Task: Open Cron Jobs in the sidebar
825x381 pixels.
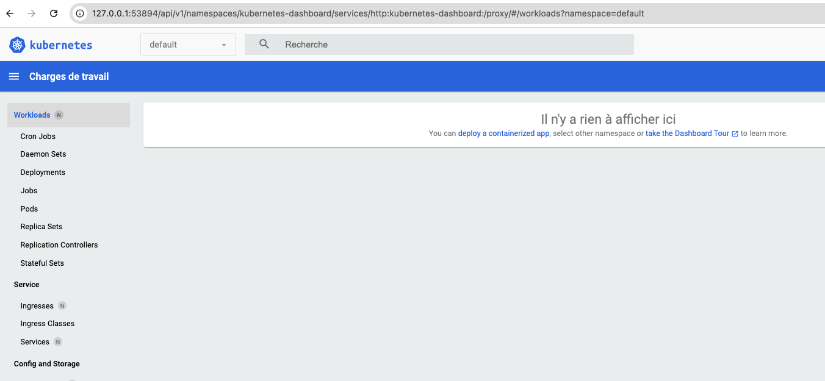Action: pyautogui.click(x=38, y=137)
